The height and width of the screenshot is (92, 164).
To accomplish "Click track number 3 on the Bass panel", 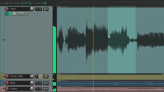I will click(x=2, y=83).
